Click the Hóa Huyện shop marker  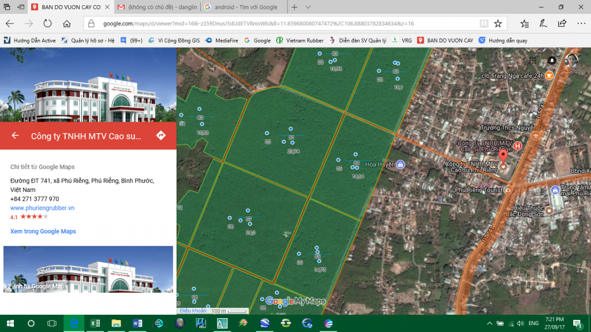click(x=401, y=164)
